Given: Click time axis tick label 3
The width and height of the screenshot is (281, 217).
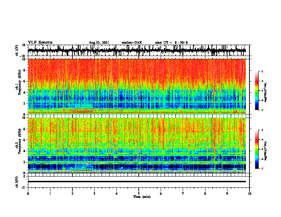Looking at the screenshot, I should (x=94, y=194).
